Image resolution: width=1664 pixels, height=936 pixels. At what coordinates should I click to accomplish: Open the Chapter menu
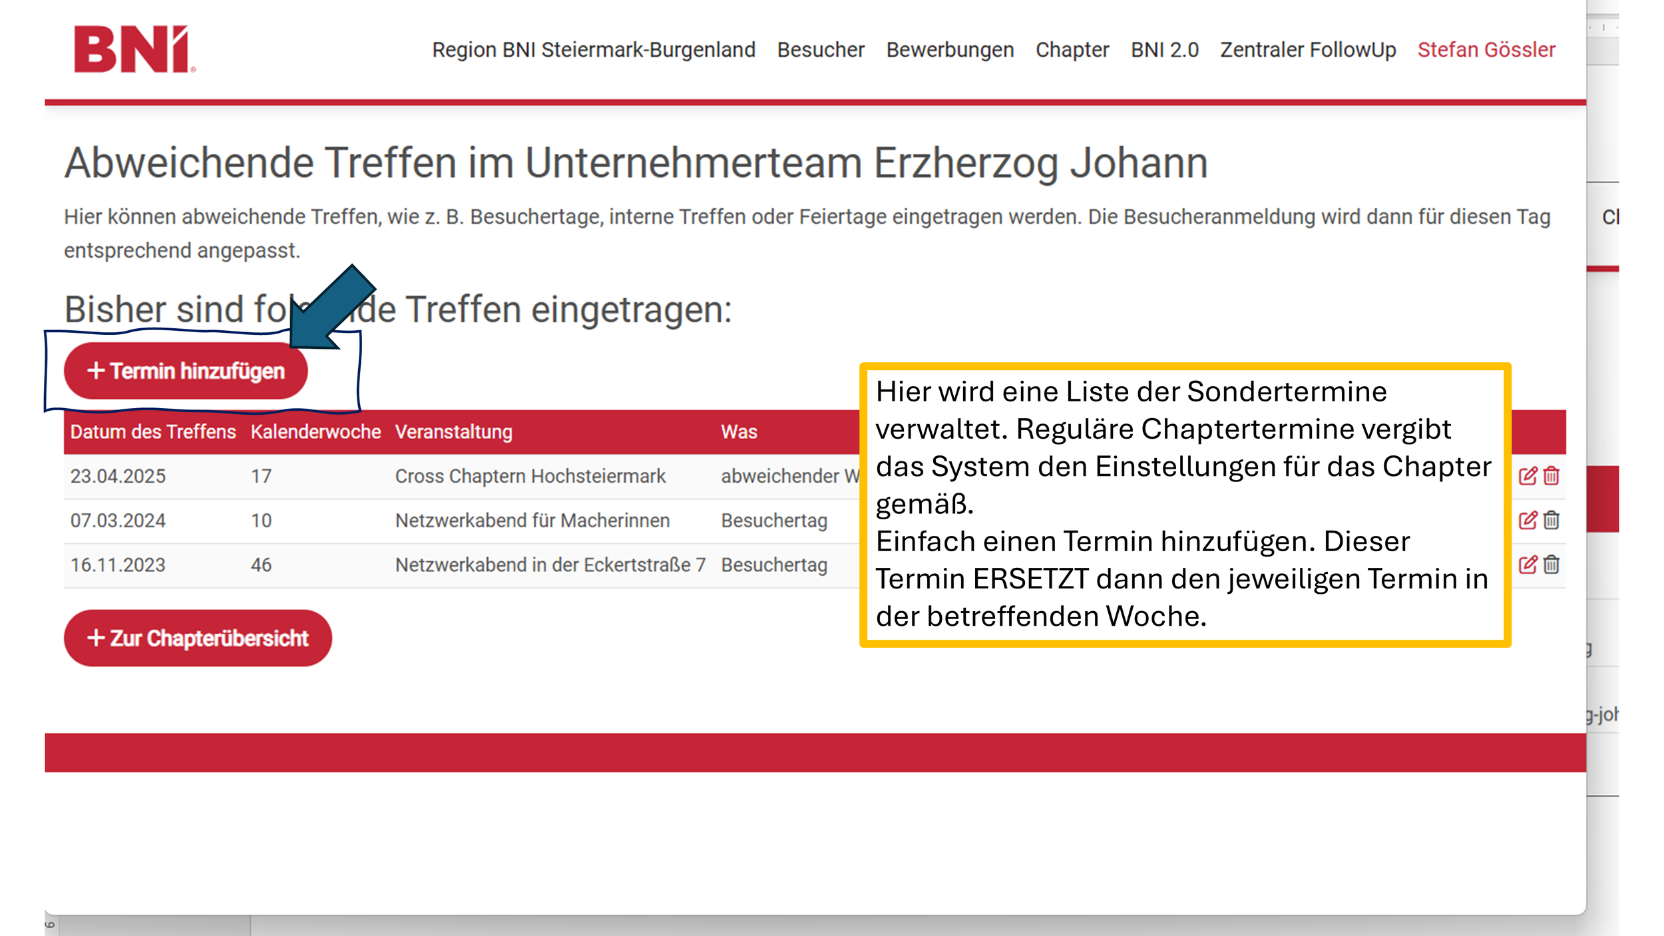coord(1072,50)
